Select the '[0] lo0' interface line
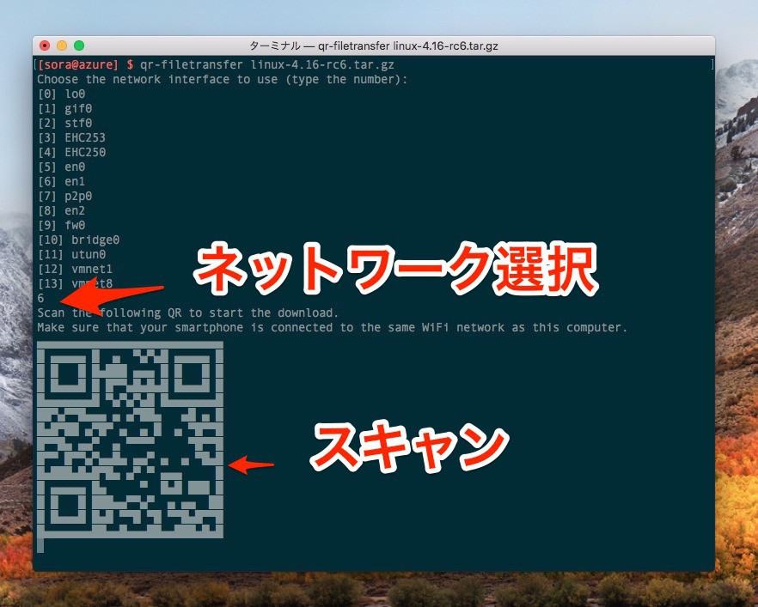This screenshot has height=607, width=758. tap(61, 94)
